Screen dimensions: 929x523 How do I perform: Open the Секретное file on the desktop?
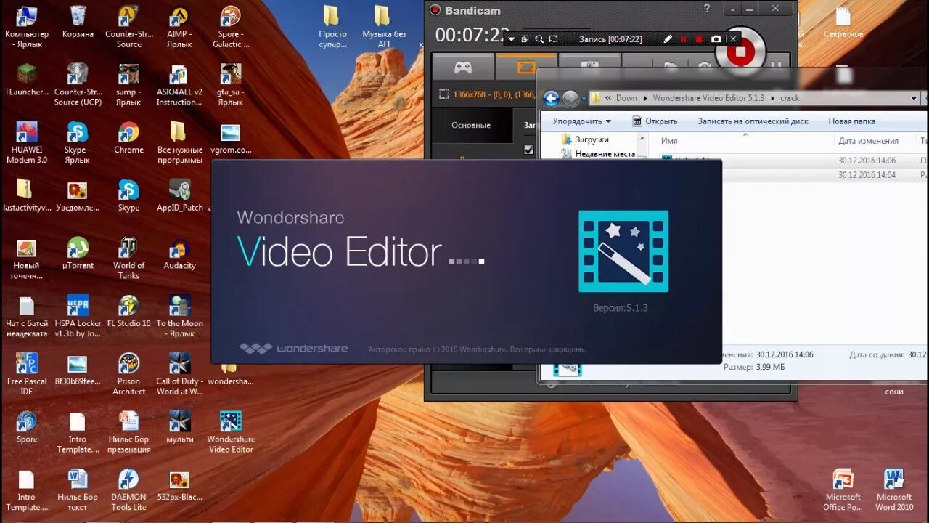843,21
